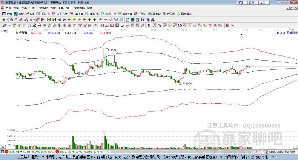
Task: Open the 江恩 menu
Action: (x=32, y=8)
